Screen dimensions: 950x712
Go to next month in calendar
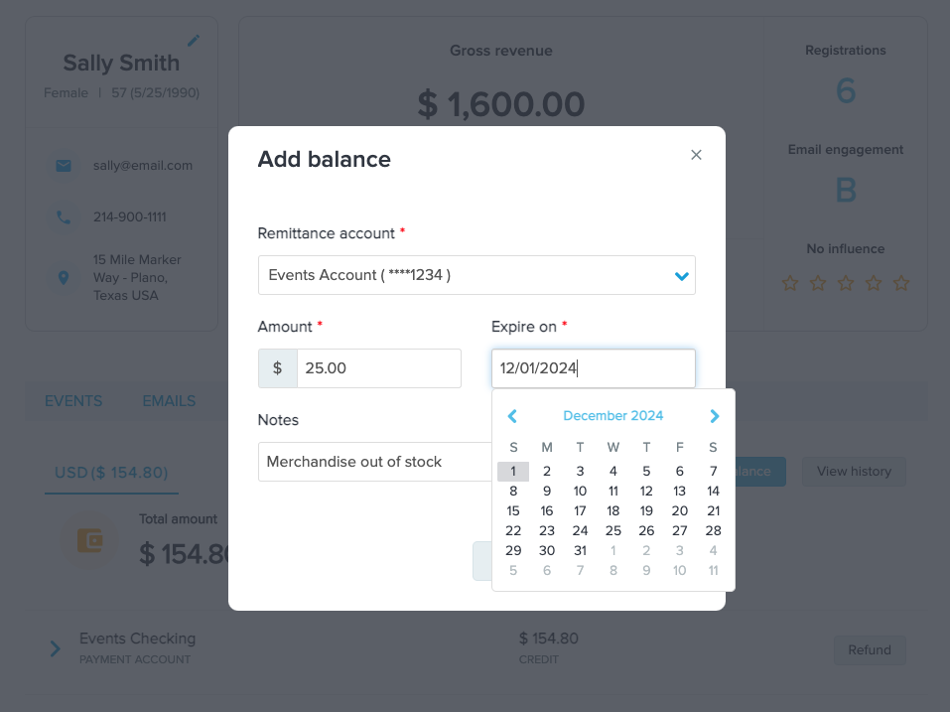coord(715,416)
